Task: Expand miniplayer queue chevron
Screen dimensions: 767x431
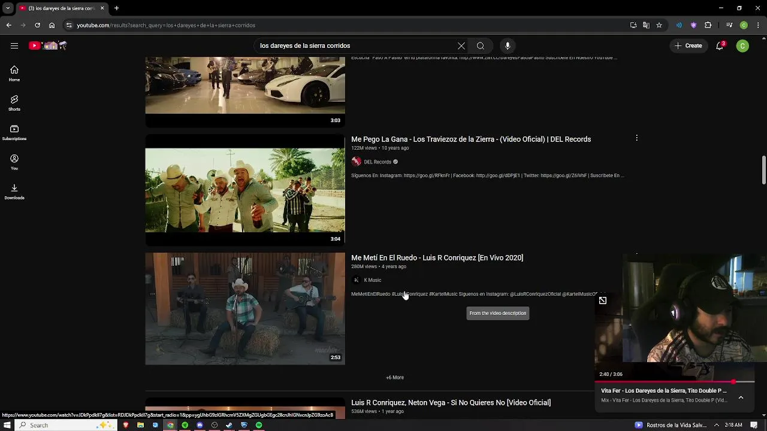Action: pos(741,397)
